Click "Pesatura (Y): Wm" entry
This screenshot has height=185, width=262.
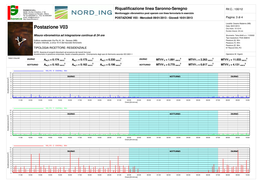click(233, 43)
